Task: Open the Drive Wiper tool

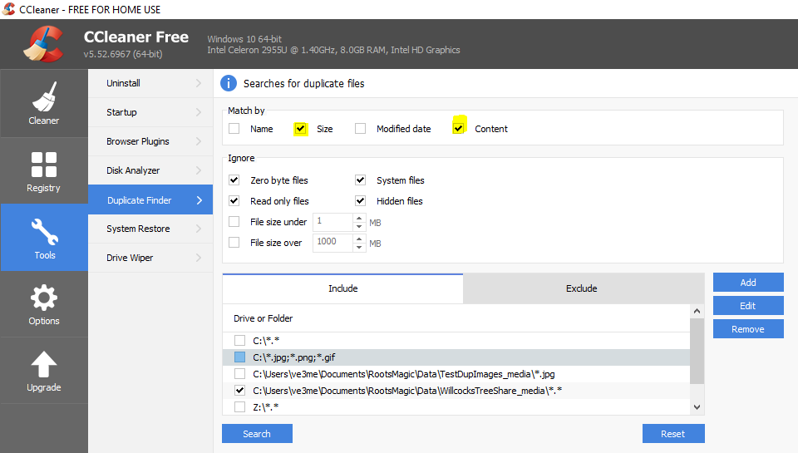Action: click(150, 258)
